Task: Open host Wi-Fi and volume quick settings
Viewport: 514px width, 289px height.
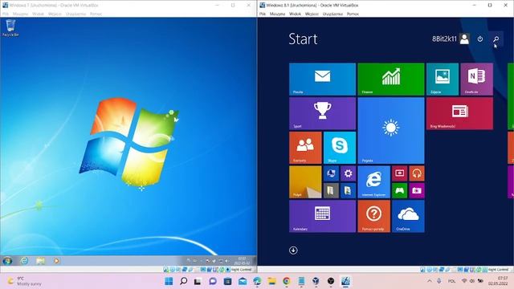Action: point(472,281)
